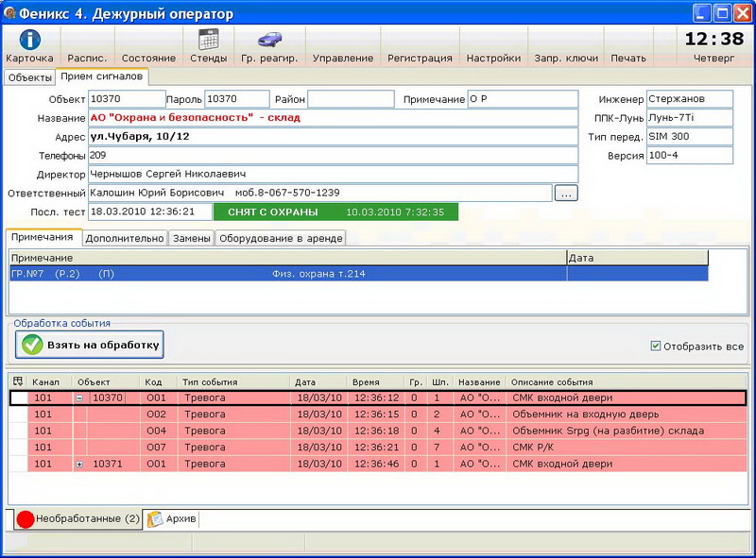Click the ППК-Лунь field
The width and height of the screenshot is (756, 558).
690,118
